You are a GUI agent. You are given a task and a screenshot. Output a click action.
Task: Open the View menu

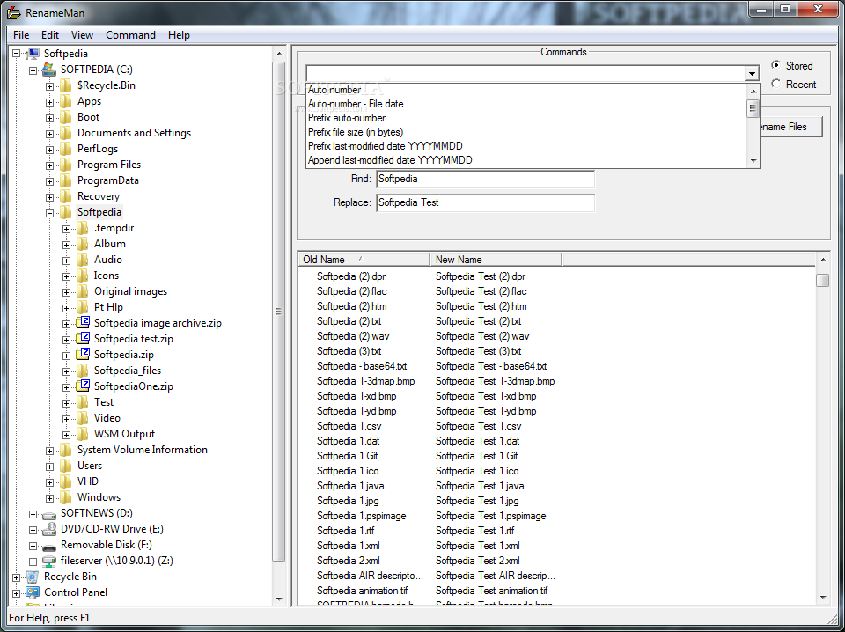pos(82,35)
